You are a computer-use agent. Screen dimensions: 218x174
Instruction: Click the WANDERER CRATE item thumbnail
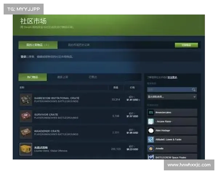26,133
